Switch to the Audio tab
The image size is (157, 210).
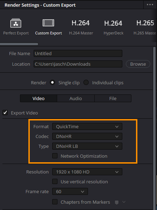[x=76, y=98]
